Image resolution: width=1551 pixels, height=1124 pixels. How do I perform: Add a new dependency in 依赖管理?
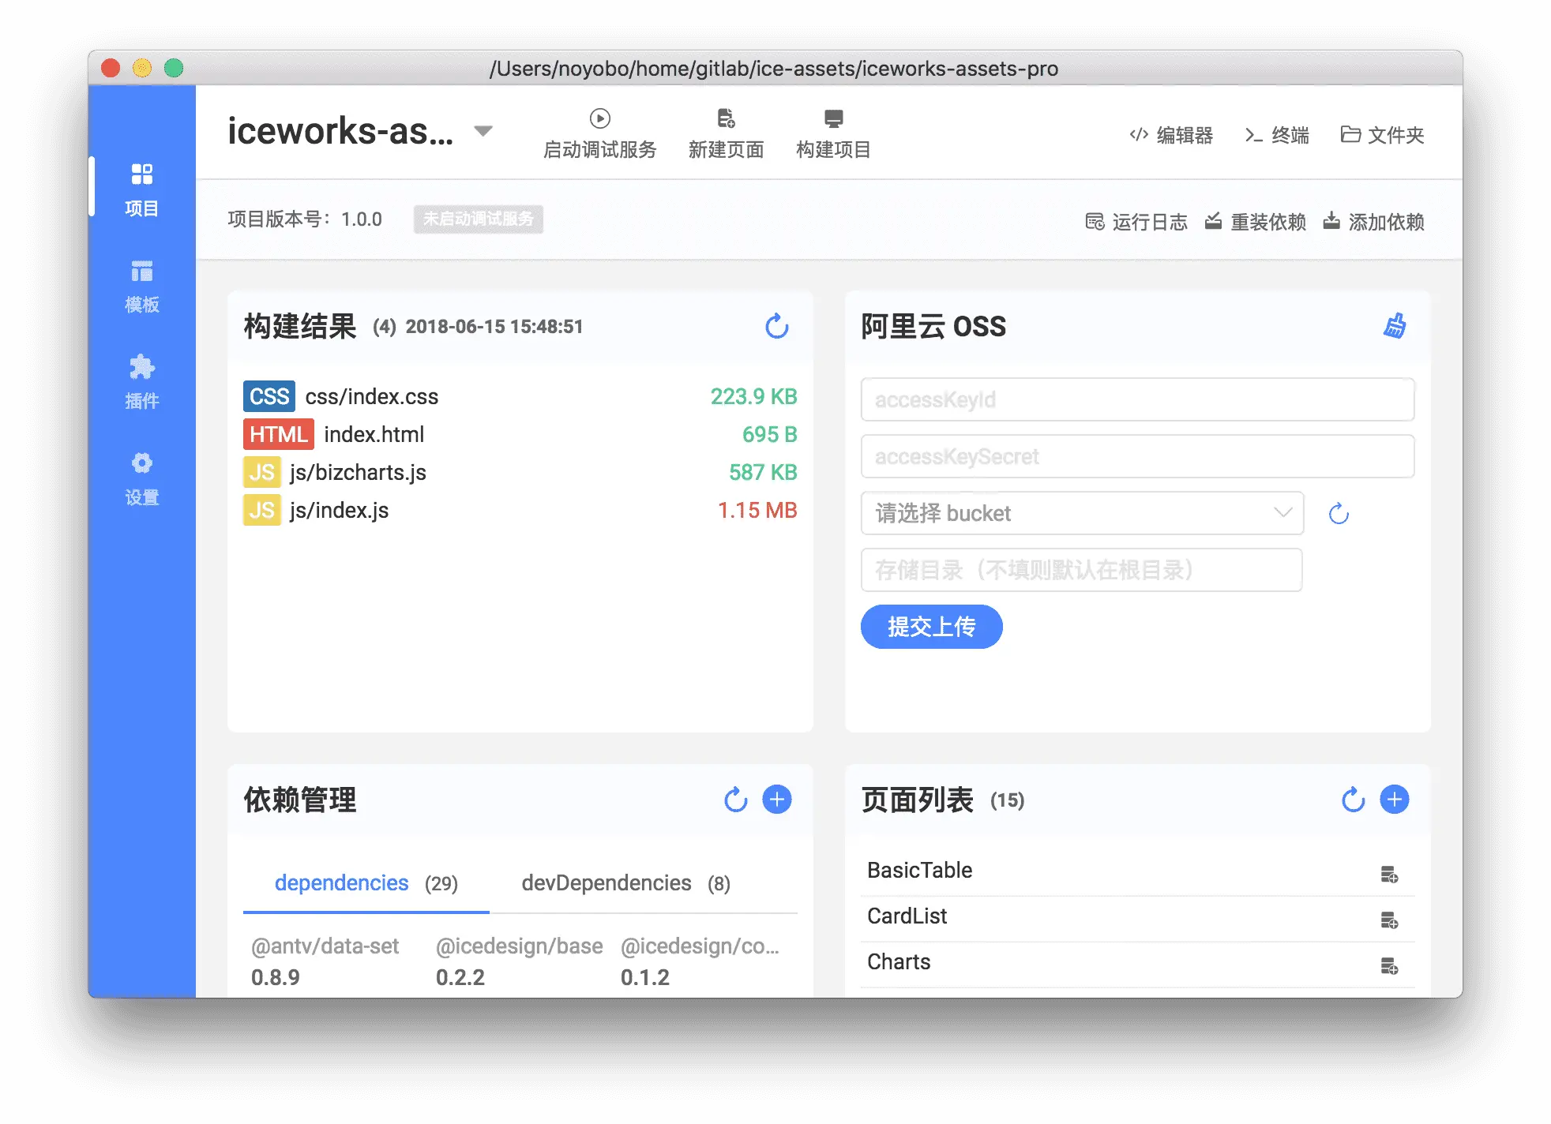pyautogui.click(x=777, y=800)
